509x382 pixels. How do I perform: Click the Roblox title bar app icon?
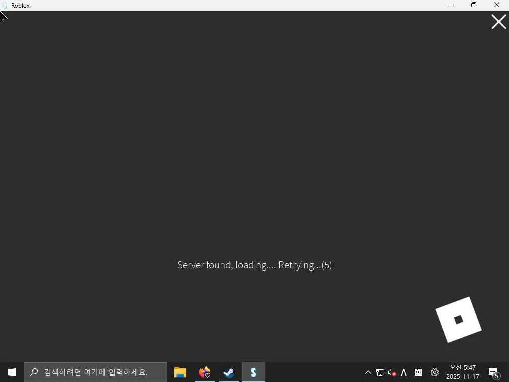4,5
